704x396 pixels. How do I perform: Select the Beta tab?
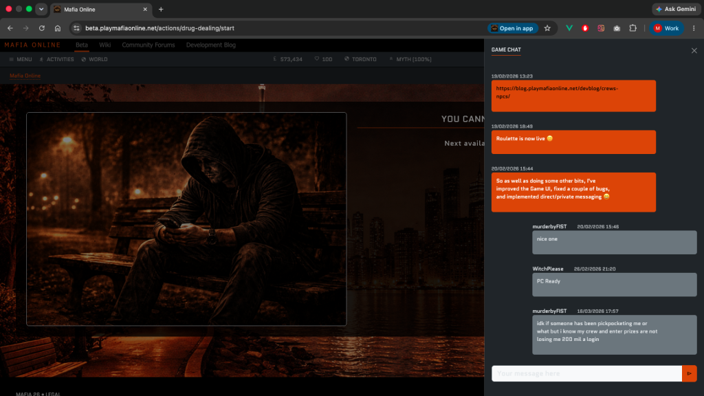click(82, 45)
